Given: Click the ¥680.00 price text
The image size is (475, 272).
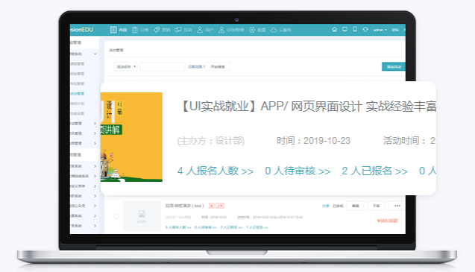Looking at the screenshot, I should pos(387,221).
